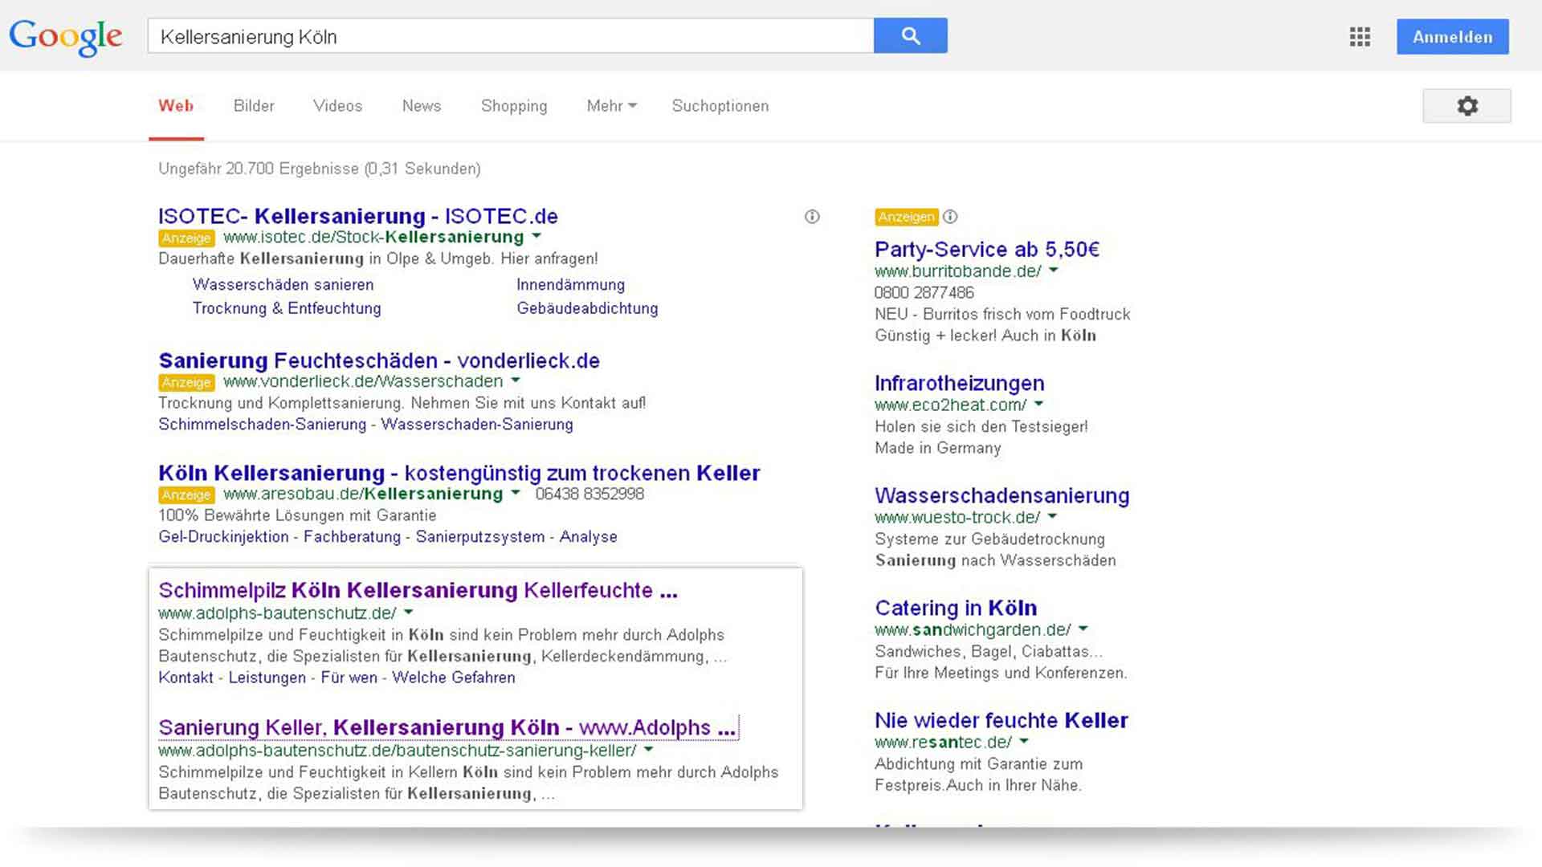Open Catering in Köln ad
The width and height of the screenshot is (1542, 867).
[x=956, y=608]
